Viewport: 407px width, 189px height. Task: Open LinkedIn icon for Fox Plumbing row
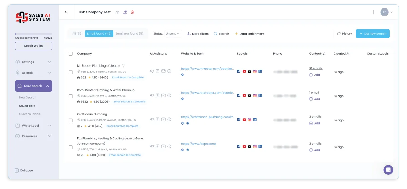pyautogui.click(x=260, y=146)
